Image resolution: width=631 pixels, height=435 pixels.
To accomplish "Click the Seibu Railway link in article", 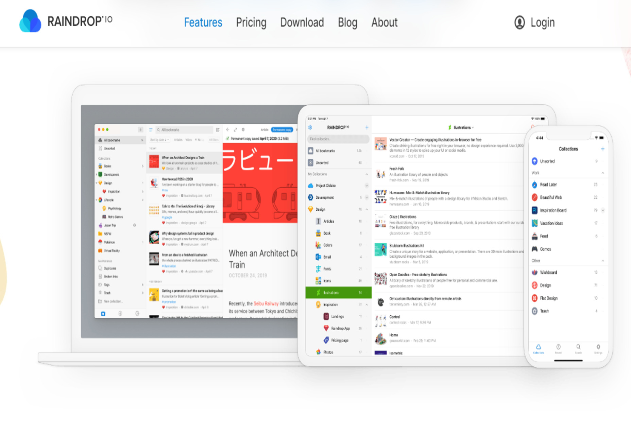I will [266, 303].
